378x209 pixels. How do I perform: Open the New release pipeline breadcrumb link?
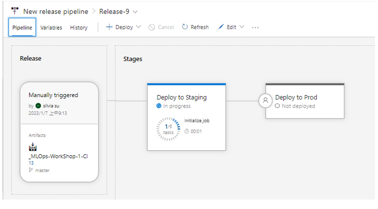56,11
